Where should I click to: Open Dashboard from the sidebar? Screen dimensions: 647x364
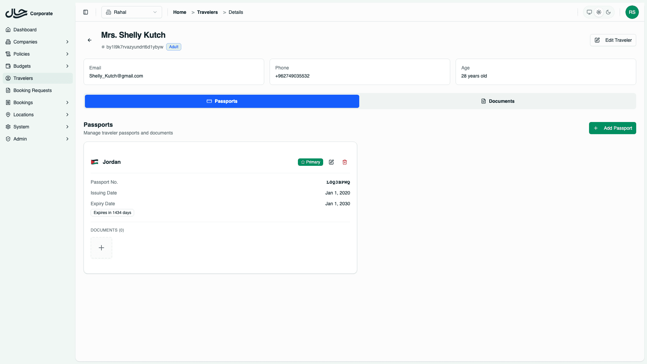coord(25,30)
